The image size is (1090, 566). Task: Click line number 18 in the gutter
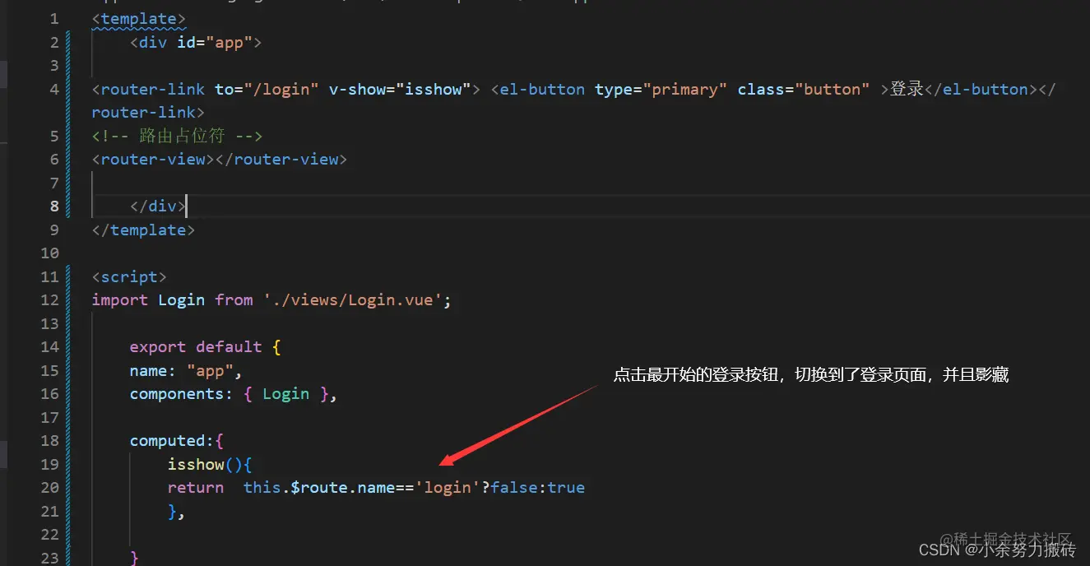tap(50, 440)
